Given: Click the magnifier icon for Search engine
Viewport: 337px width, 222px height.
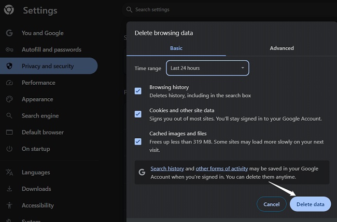Looking at the screenshot, I should pyautogui.click(x=9, y=115).
